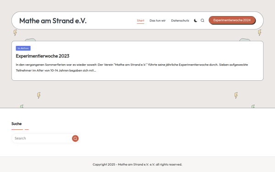The width and height of the screenshot is (275, 172).
Task: Open the Experimentierwoche 2023 article title
Action: [43, 56]
